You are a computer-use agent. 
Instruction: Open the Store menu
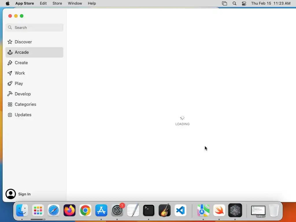click(57, 3)
